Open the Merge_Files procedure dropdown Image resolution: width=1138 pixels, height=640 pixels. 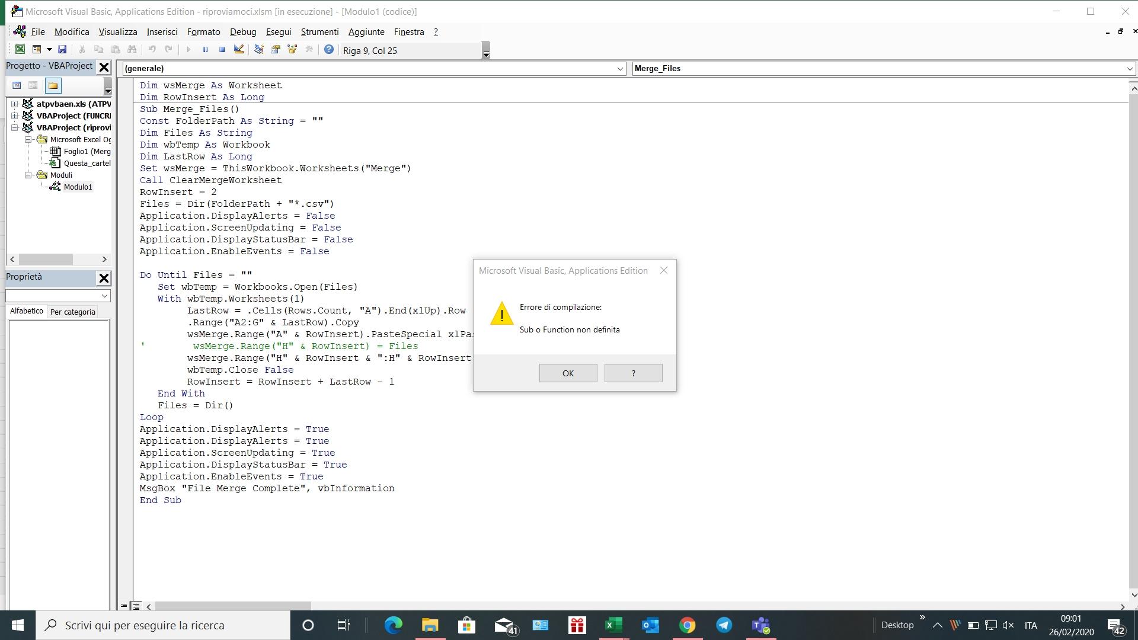tap(1129, 69)
